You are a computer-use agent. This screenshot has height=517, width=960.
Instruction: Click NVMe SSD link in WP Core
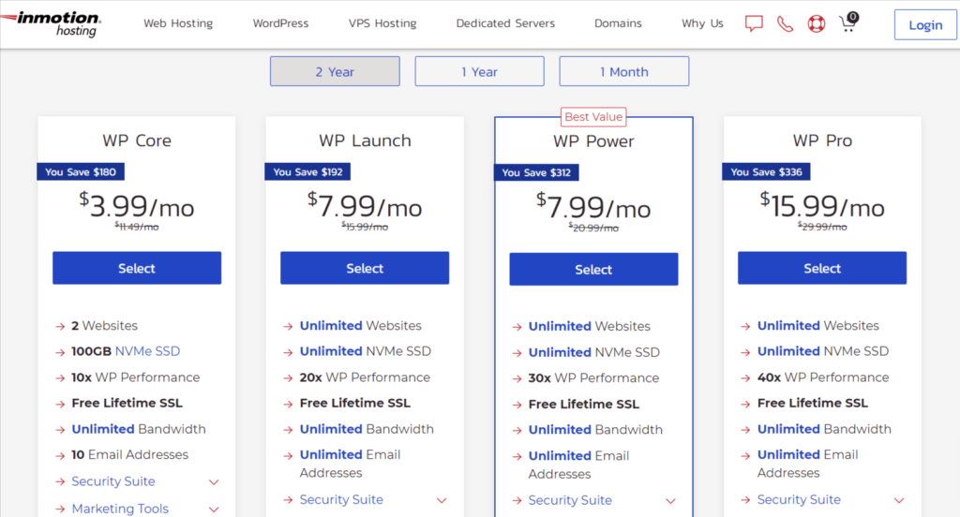click(147, 351)
